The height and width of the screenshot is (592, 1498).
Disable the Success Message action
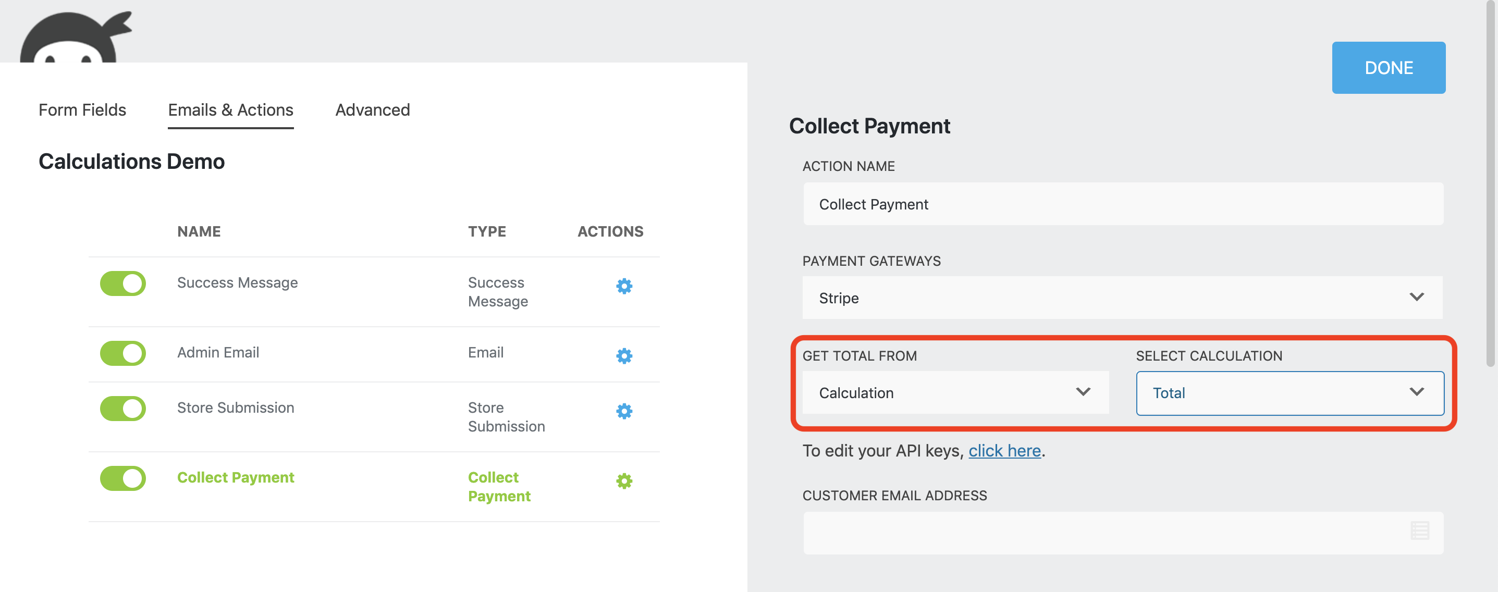click(122, 283)
